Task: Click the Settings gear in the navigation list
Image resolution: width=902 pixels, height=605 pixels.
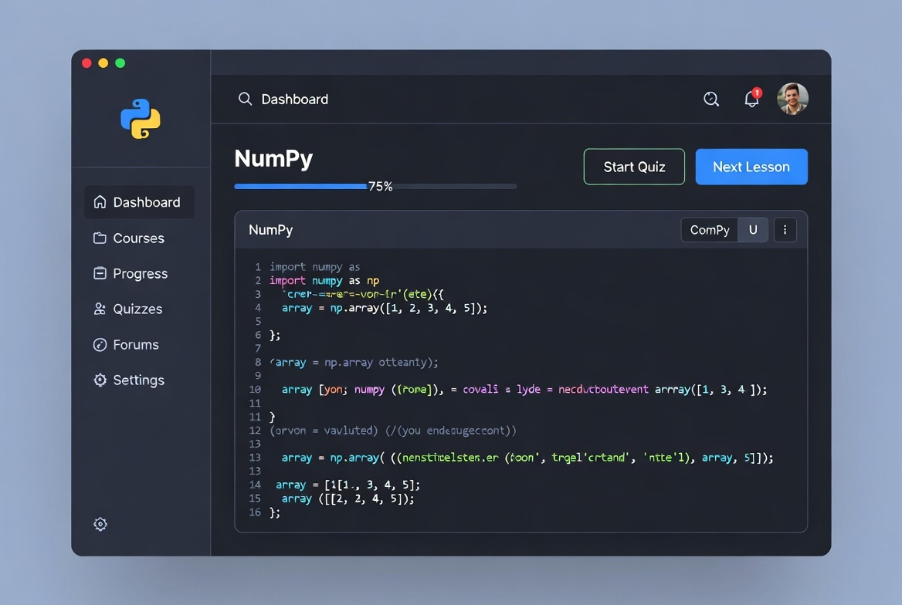Action: coord(100,380)
